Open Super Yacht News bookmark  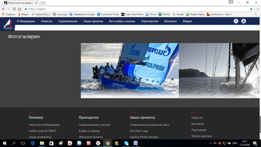[x=132, y=14]
